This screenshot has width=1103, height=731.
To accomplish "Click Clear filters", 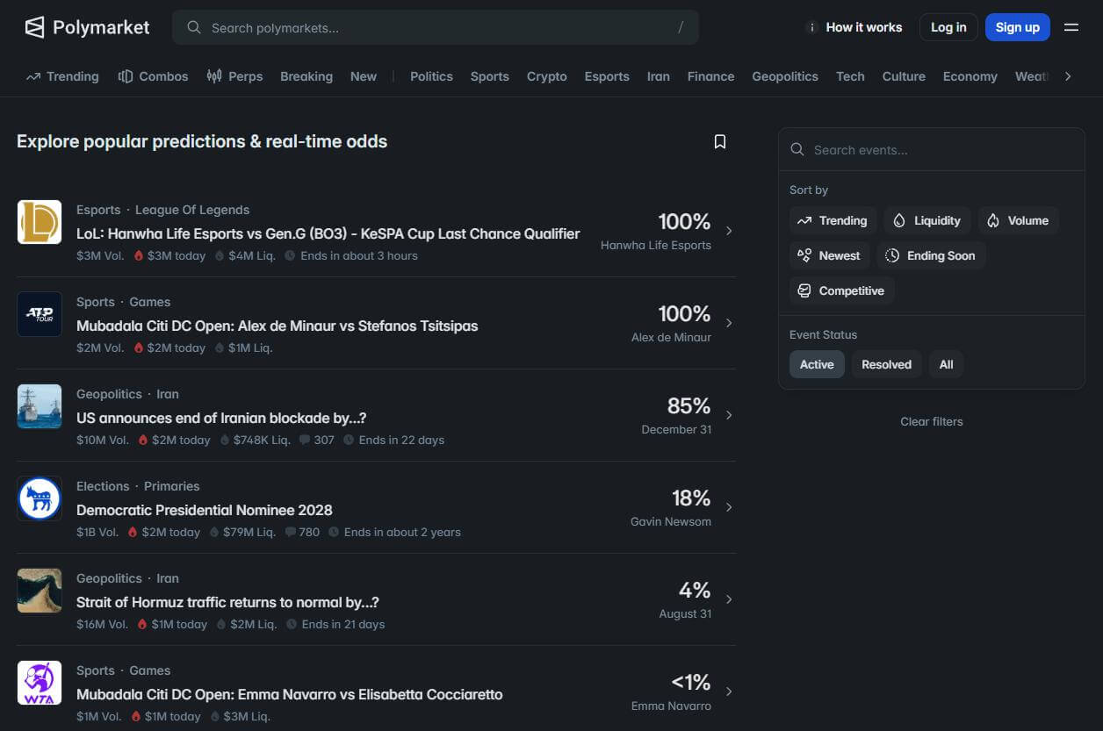I will [932, 421].
